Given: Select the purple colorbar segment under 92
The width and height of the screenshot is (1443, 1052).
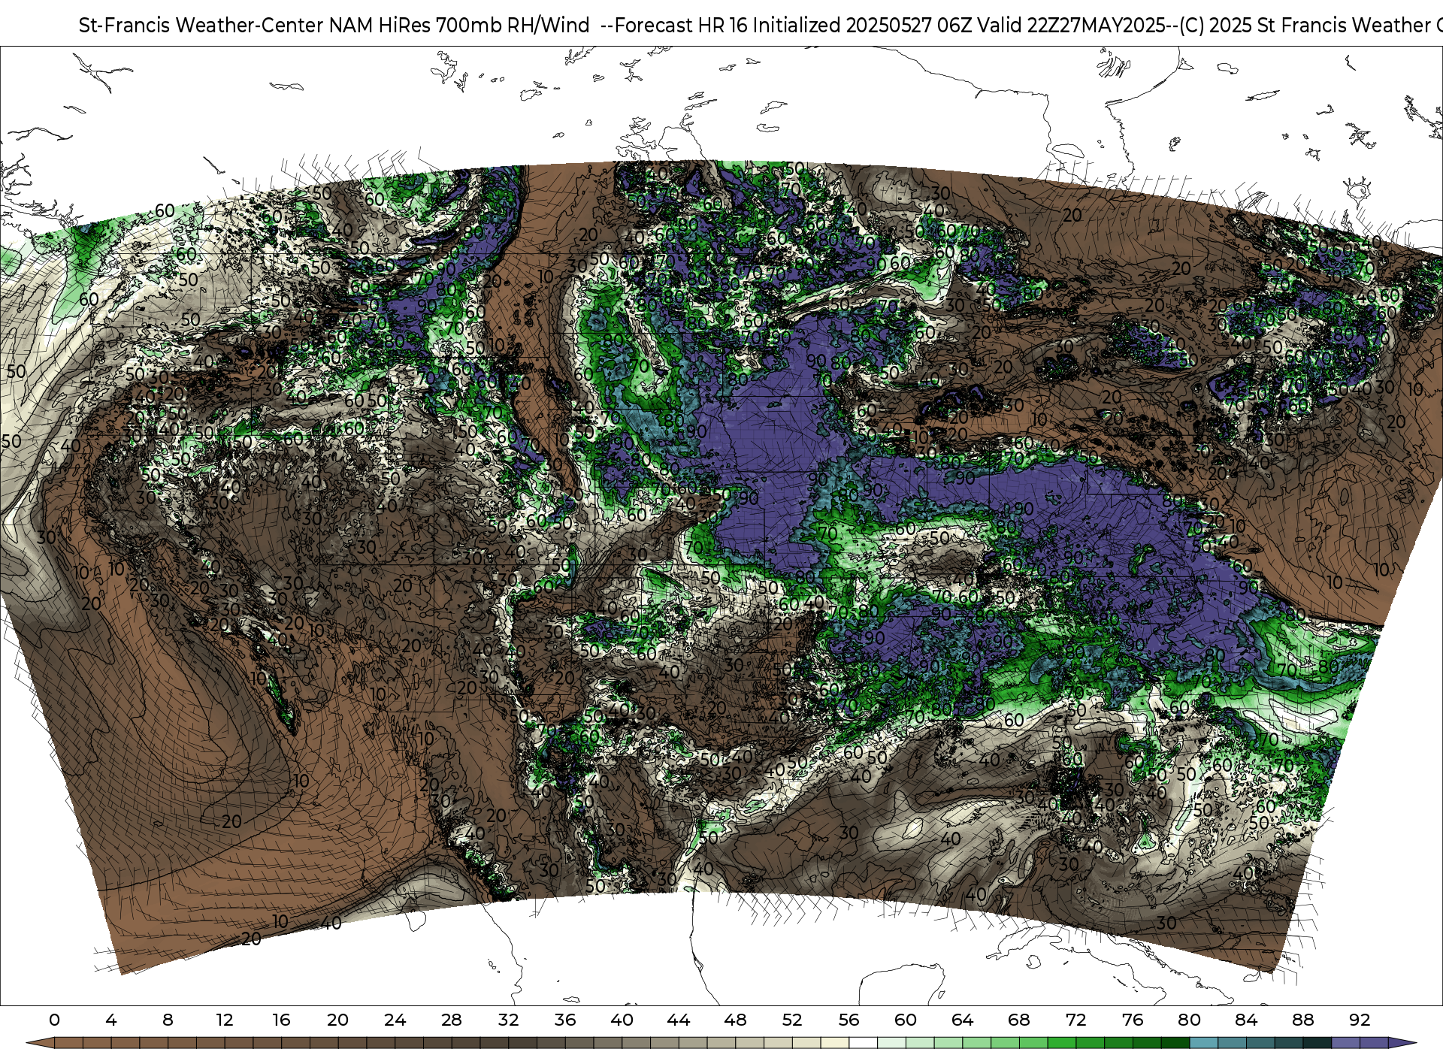Looking at the screenshot, I should point(1373,1043).
